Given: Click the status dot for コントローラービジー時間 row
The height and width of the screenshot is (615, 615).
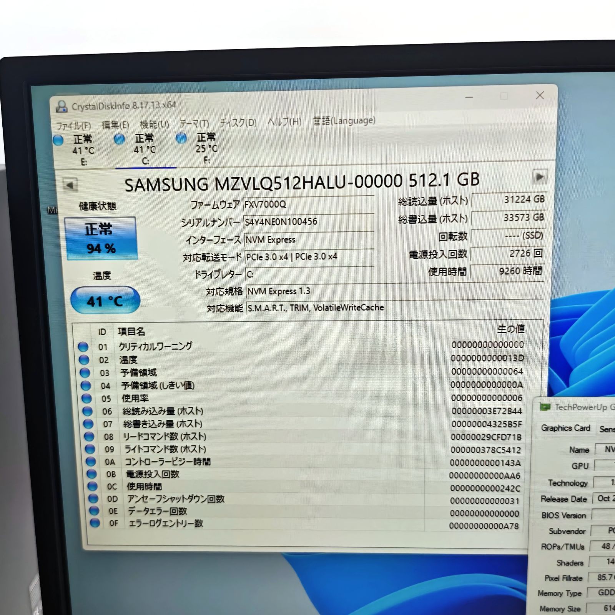Looking at the screenshot, I should pos(91,461).
